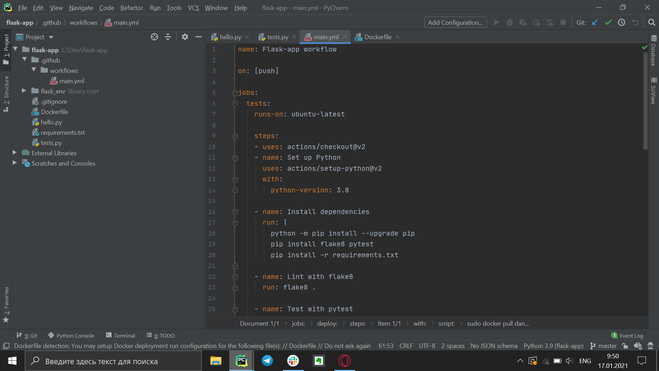Click the Git update project arrow icon

pyautogui.click(x=595, y=23)
